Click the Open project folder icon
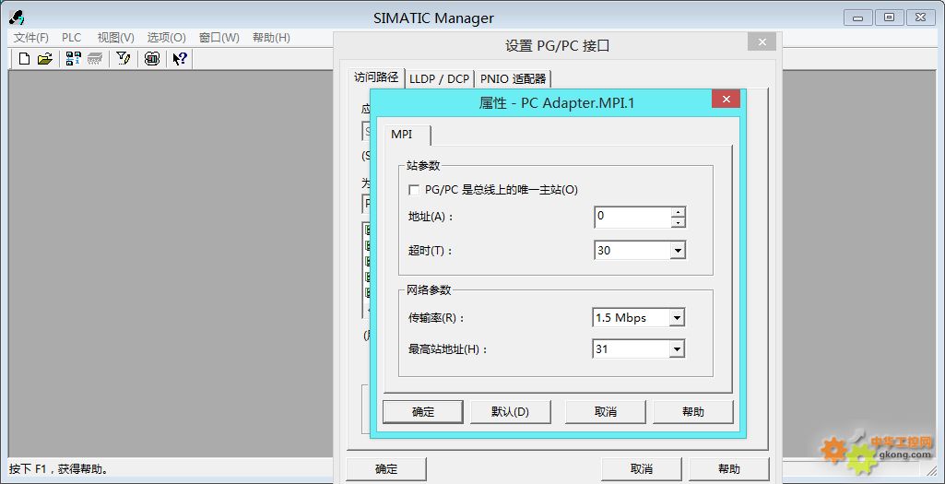This screenshot has height=484, width=945. pos(44,58)
